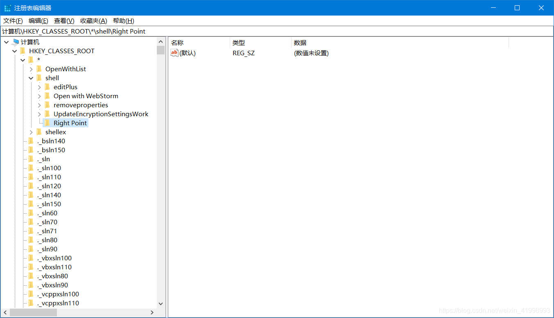
Task: Select the ._bsln150 key
Action: point(51,150)
